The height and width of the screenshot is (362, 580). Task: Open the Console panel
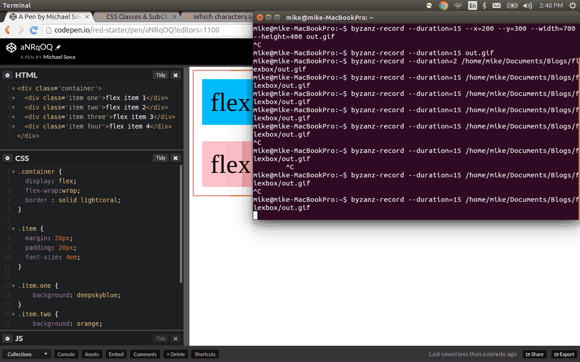coord(66,354)
